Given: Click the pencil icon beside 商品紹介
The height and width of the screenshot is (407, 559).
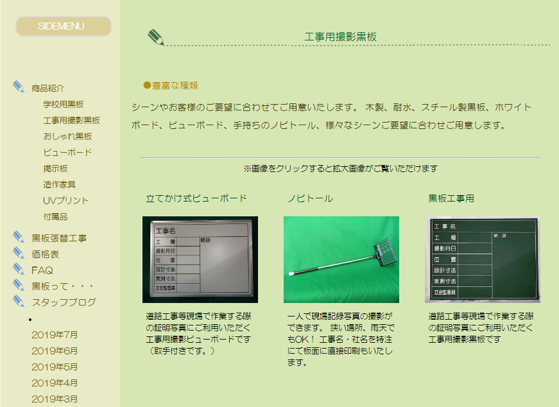Looking at the screenshot, I should point(19,87).
